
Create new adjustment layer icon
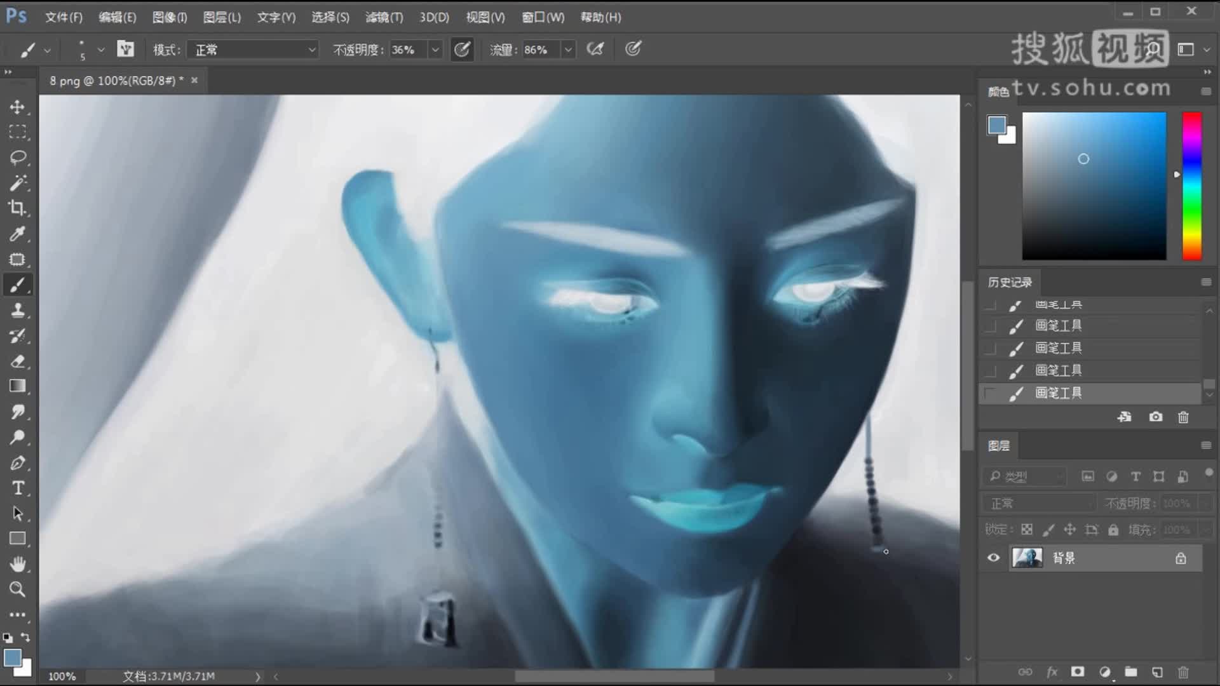[x=1105, y=671]
